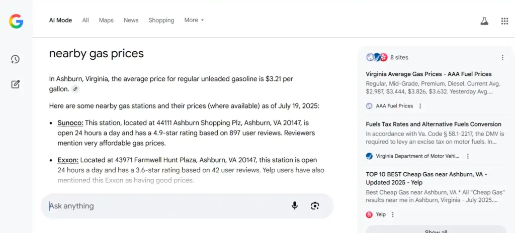Open Fuels Tax Rates and Alternative Fuels Conversion

tap(434, 125)
